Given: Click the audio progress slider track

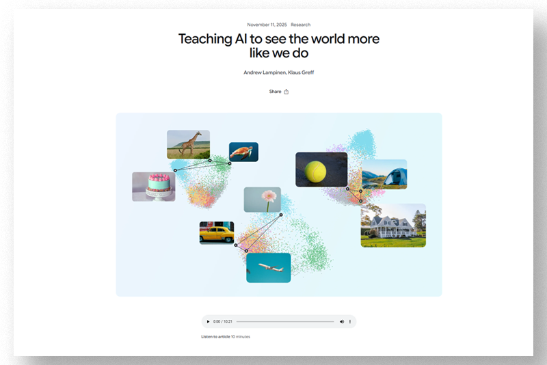Looking at the screenshot, I should pyautogui.click(x=284, y=321).
